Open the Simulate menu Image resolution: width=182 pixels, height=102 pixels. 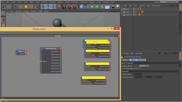52,2
